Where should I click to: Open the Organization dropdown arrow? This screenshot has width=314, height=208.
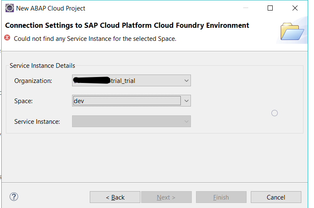click(x=186, y=80)
